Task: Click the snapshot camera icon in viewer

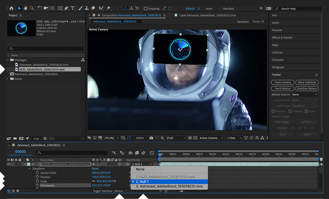Action: coord(151,138)
